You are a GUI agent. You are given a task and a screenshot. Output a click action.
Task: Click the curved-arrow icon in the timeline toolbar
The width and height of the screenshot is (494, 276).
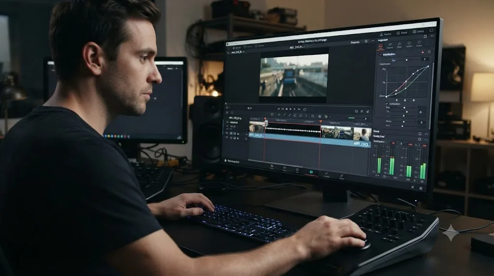(295, 115)
